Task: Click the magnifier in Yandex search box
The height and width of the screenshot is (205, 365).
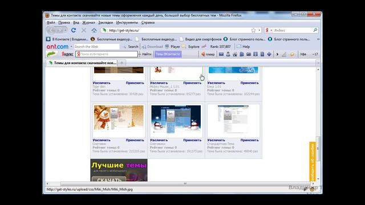Action: coord(315,30)
